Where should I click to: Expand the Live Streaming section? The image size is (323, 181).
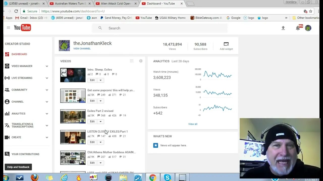coord(47,78)
